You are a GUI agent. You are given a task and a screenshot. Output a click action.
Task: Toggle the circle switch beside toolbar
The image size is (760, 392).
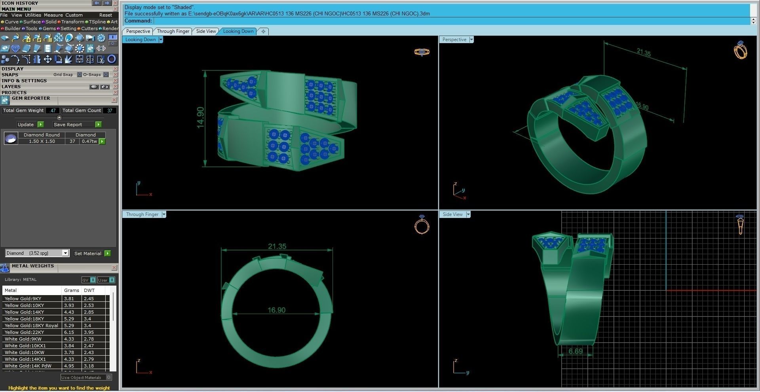coord(113,44)
